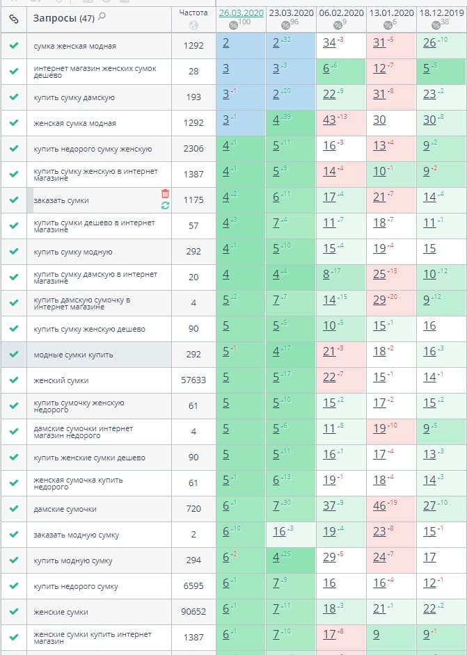Toggle checkmark for 'женские сумки' row
Screen dimensions: 467x655
pyautogui.click(x=14, y=612)
